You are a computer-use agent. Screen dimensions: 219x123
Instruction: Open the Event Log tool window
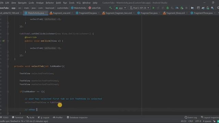pyautogui.click(x=191, y=118)
